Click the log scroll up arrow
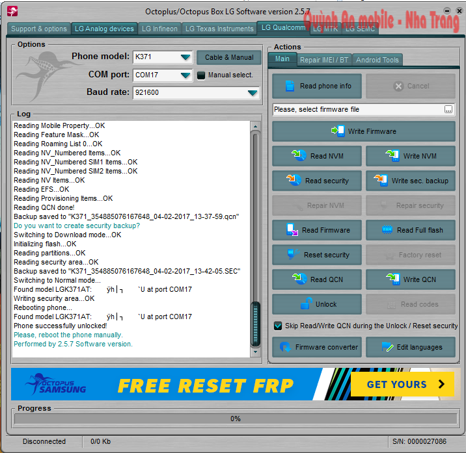466x453 pixels. coord(255,127)
